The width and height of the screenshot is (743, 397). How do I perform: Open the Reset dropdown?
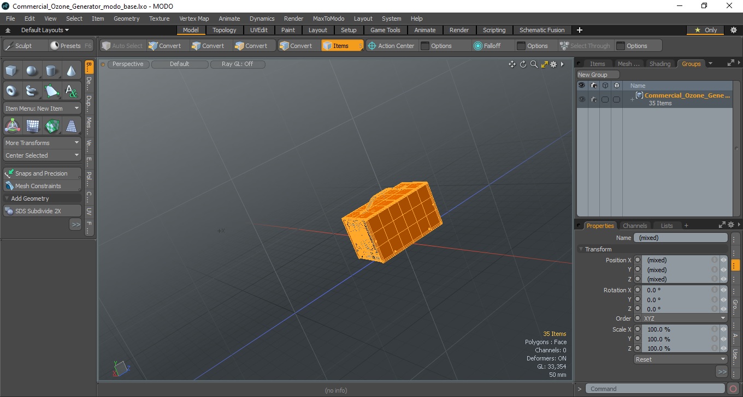tap(681, 359)
